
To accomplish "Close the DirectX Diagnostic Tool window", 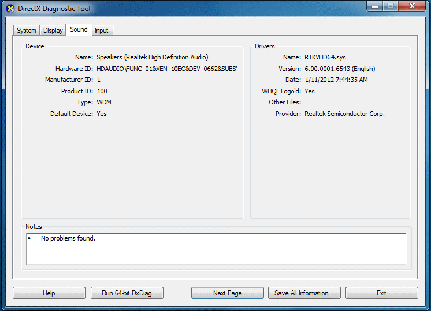I will pyautogui.click(x=412, y=6).
